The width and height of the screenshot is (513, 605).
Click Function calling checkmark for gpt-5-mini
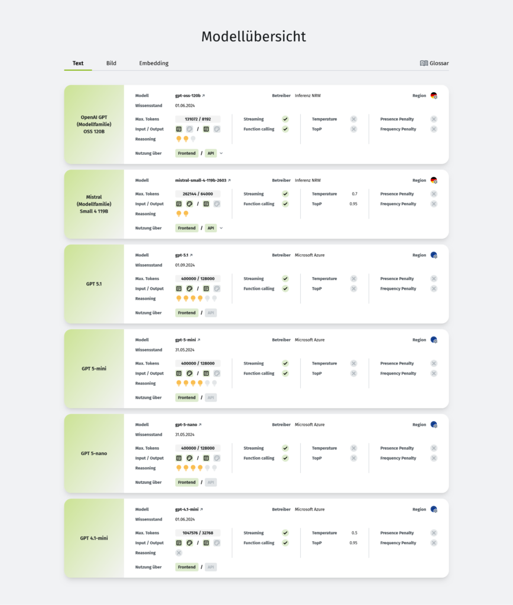coord(285,373)
